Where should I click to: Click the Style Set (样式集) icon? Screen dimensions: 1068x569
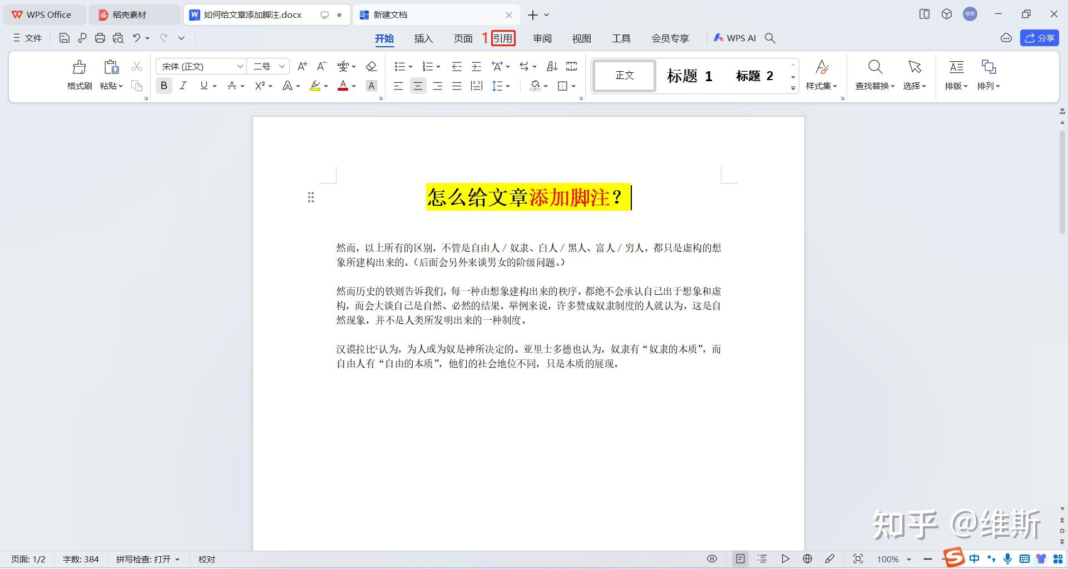pos(822,67)
